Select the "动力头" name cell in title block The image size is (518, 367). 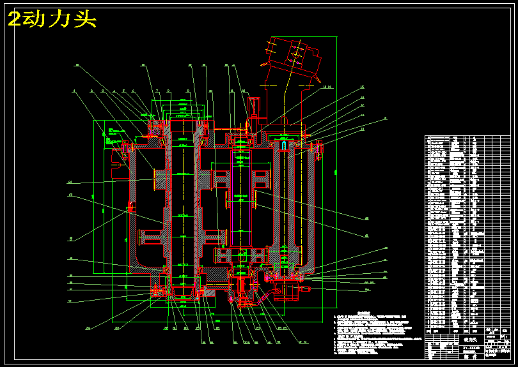click(471, 340)
